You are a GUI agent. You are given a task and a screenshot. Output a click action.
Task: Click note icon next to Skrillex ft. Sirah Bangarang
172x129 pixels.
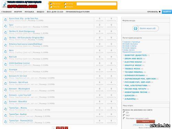tap(5, 32)
